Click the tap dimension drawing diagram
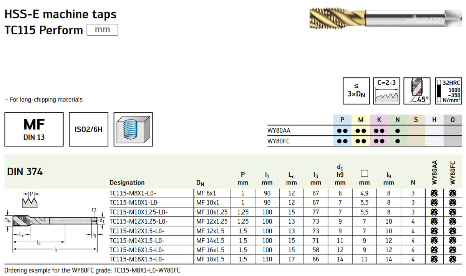This screenshot has height=276, width=466. pyautogui.click(x=55, y=230)
